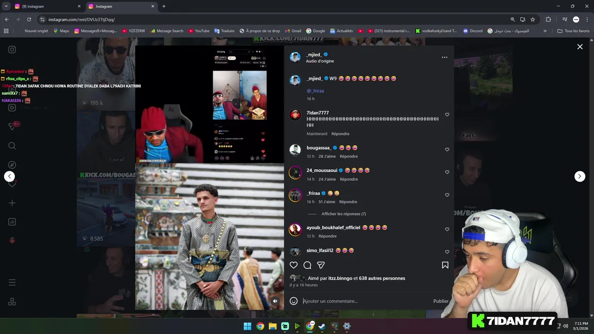Open Steam from the taskbar
The width and height of the screenshot is (594, 334).
pyautogui.click(x=322, y=326)
